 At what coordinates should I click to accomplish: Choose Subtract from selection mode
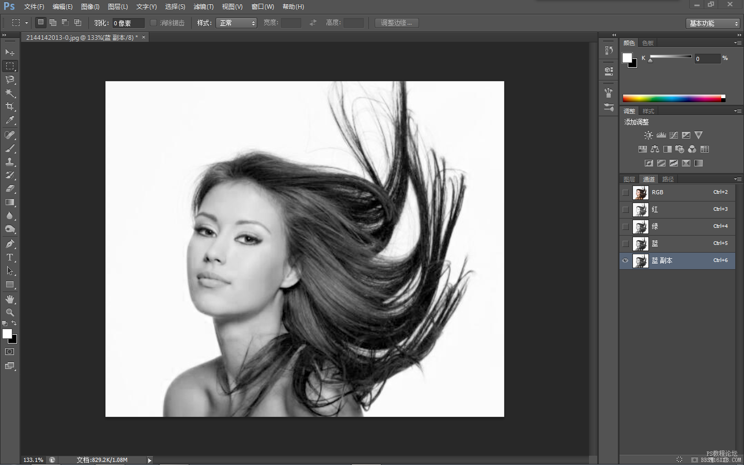click(65, 22)
